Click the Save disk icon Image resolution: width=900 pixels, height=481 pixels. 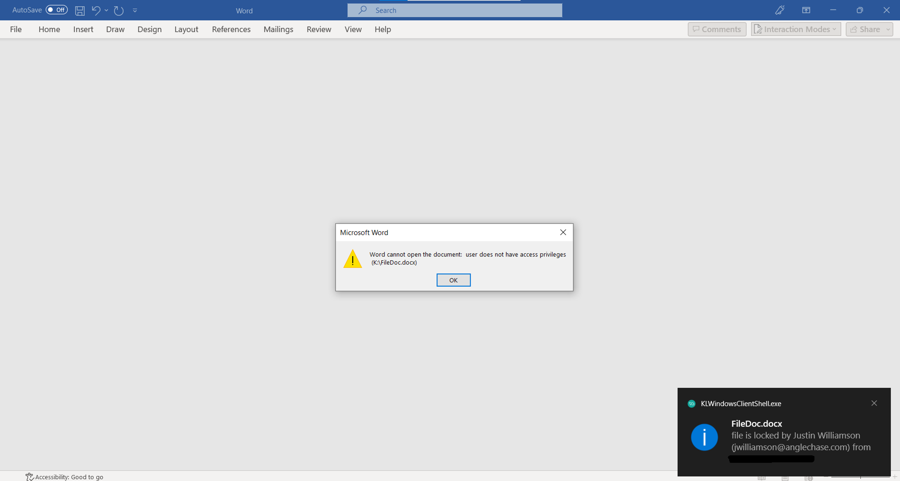click(x=80, y=10)
